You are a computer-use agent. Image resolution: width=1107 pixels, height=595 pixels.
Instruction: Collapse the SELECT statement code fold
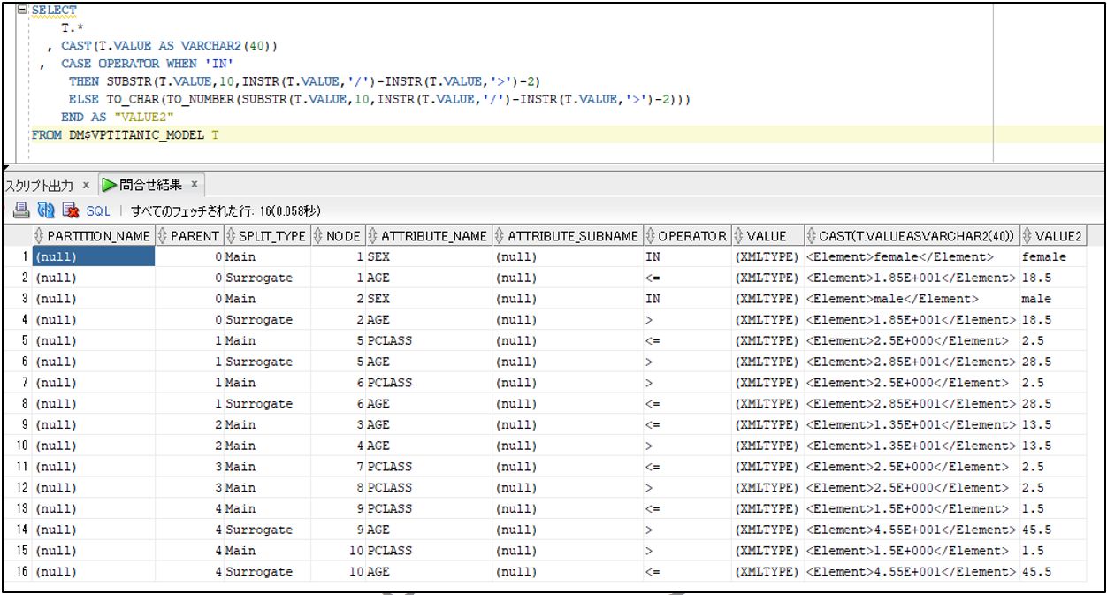[22, 10]
